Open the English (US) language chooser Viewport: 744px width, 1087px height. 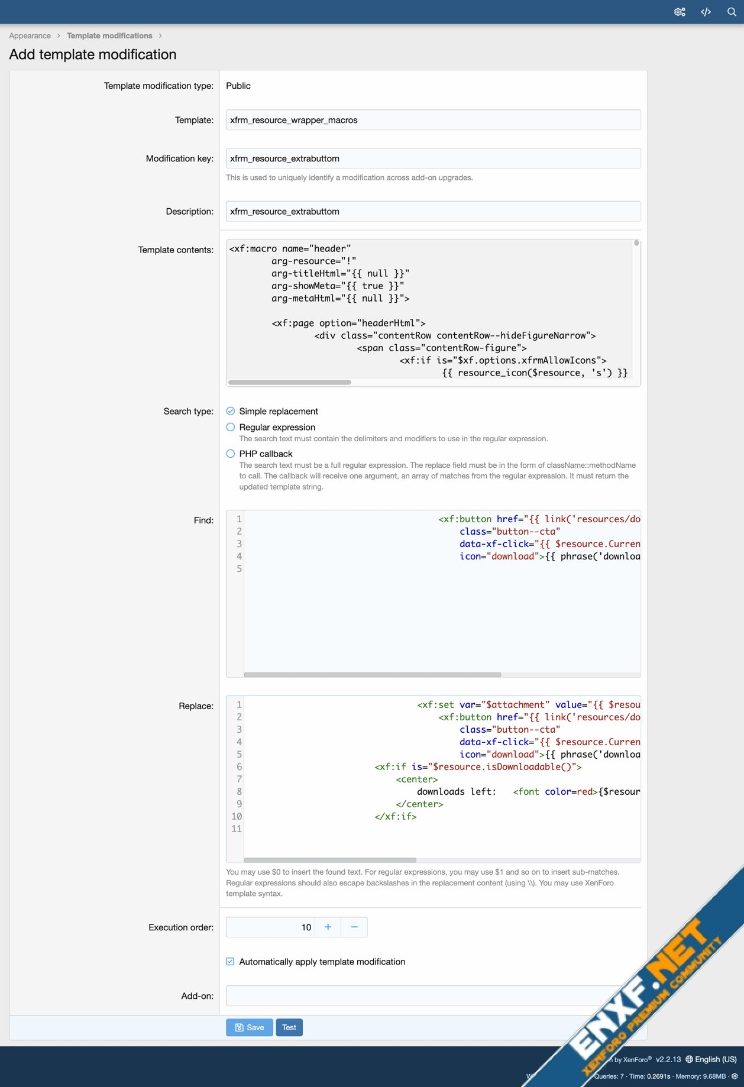[x=711, y=1059]
